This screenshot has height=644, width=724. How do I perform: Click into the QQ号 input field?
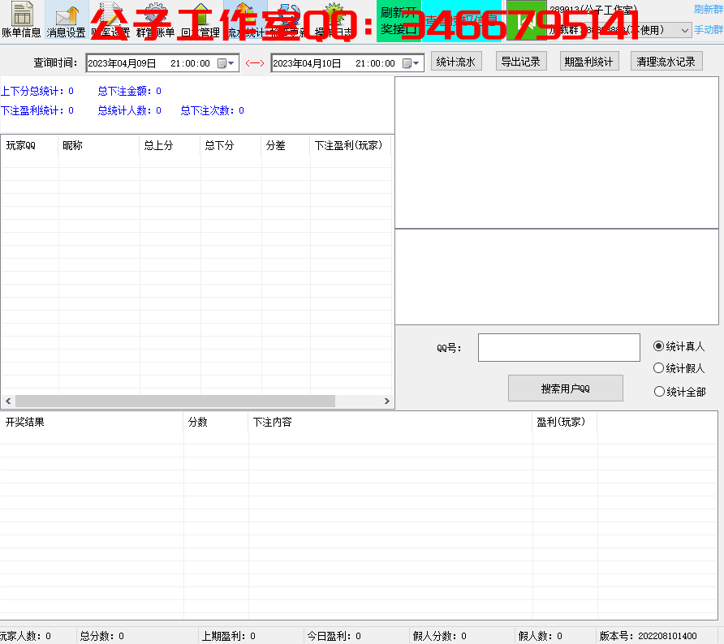(x=558, y=347)
